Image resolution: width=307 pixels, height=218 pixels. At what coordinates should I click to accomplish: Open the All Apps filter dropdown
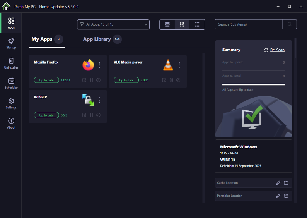113,24
